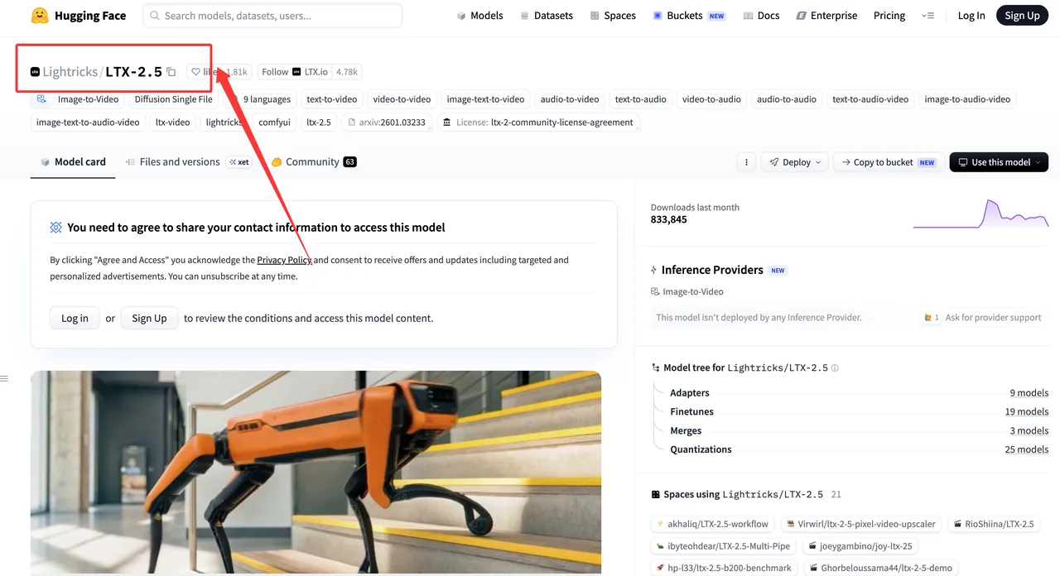Screen dimensions: 1060x576
Task: Open the ltx-2-community-license-agreement license tag
Action: coord(538,122)
